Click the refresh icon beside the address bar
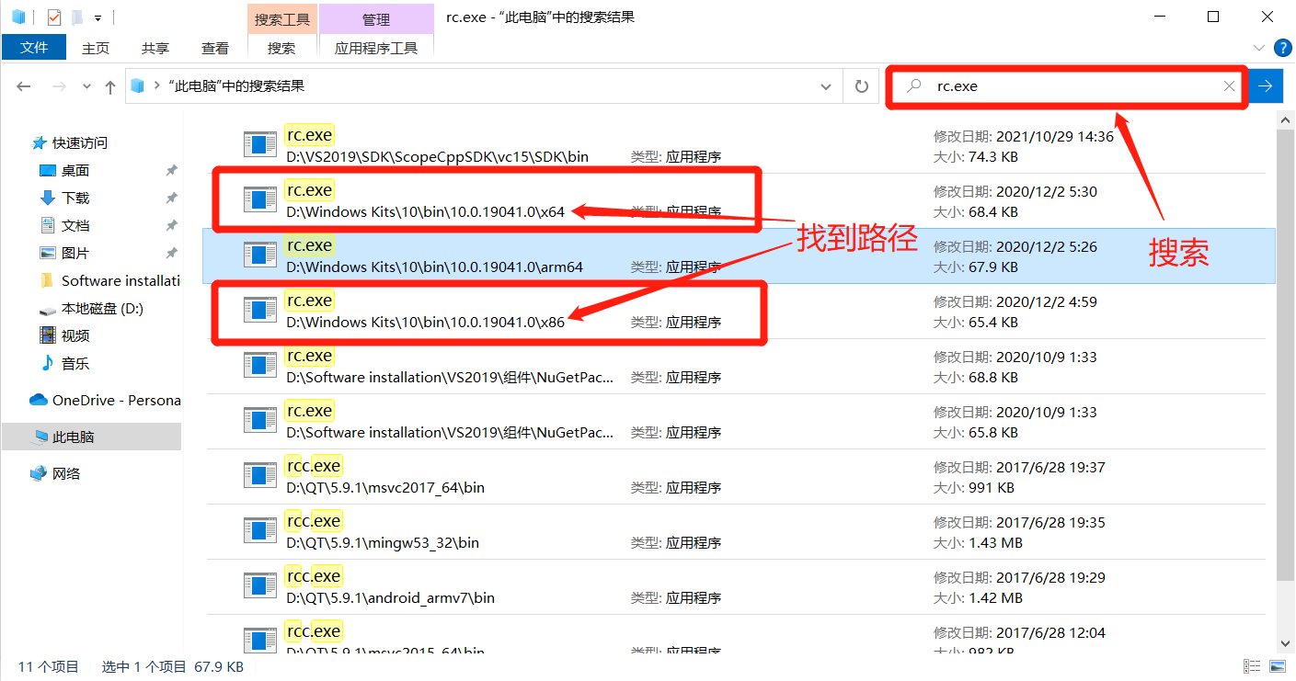Viewport: 1296px width, 681px height. (x=862, y=85)
